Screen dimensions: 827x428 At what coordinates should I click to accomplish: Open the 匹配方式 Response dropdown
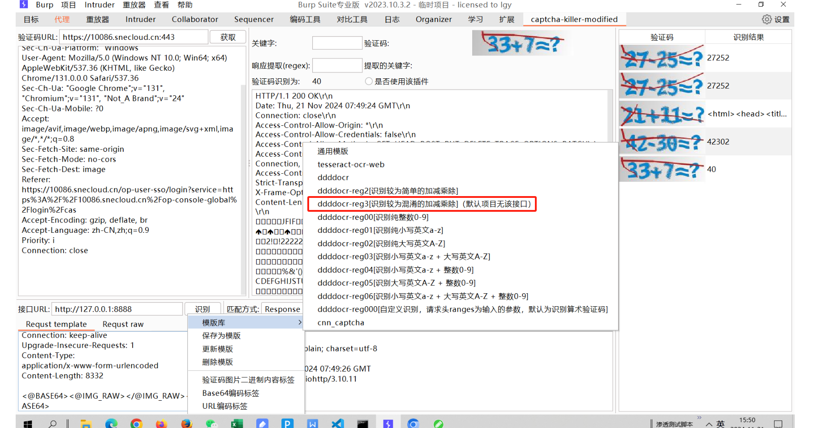[282, 309]
